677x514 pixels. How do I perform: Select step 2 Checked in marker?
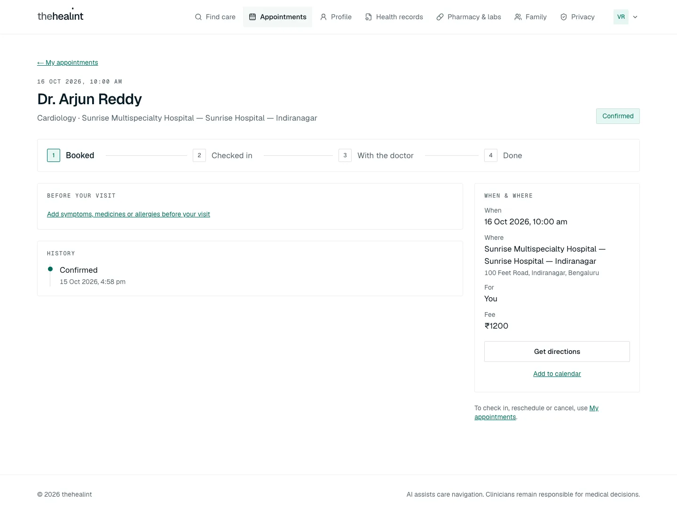(199, 155)
